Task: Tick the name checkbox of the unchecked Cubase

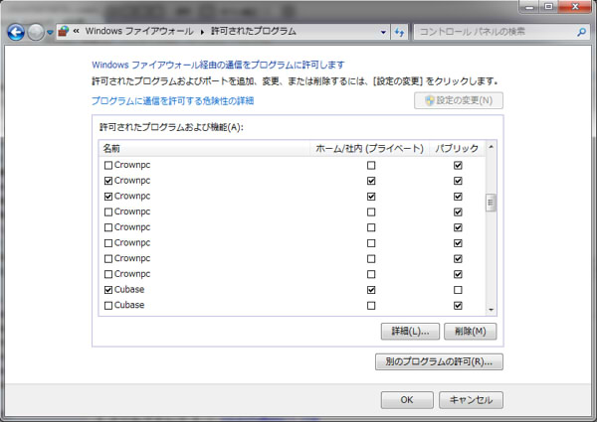Action: 108,306
